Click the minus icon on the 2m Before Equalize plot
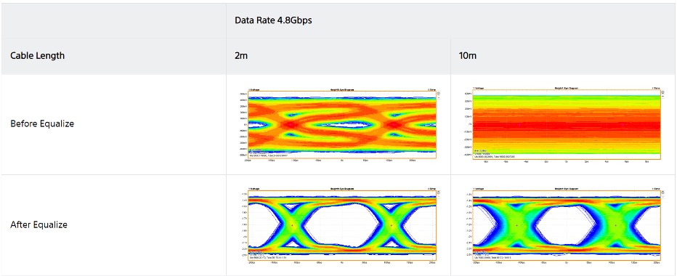The width and height of the screenshot is (677, 276). pos(439,97)
